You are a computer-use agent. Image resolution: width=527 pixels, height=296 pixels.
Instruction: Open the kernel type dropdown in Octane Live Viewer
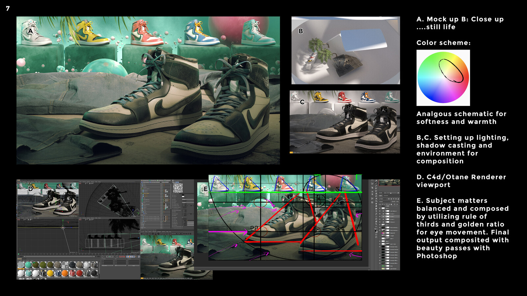pyautogui.click(x=180, y=234)
